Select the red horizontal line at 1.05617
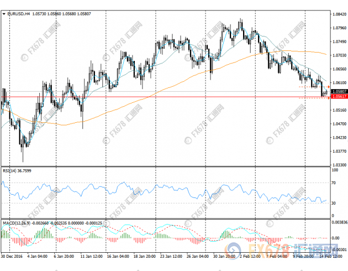Image resolution: width=348 pixels, height=271 pixels. tap(166, 97)
